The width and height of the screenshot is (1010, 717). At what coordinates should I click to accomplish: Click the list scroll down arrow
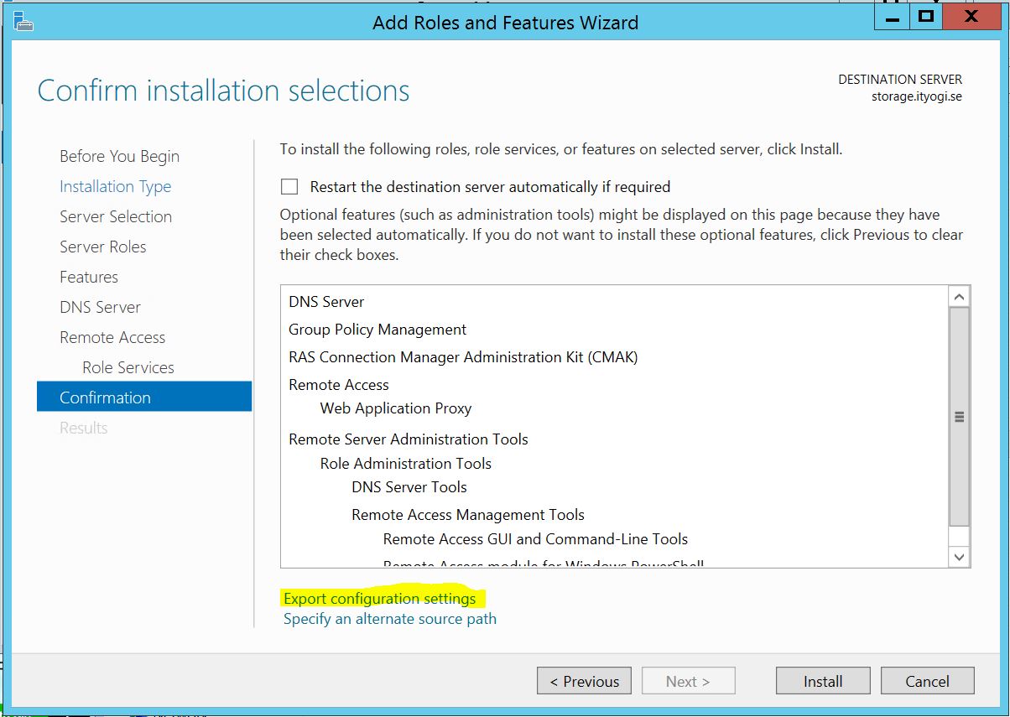[x=959, y=557]
